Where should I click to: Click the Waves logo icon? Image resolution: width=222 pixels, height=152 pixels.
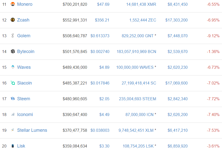tap(13, 67)
